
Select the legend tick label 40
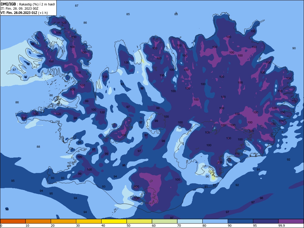[103, 226]
